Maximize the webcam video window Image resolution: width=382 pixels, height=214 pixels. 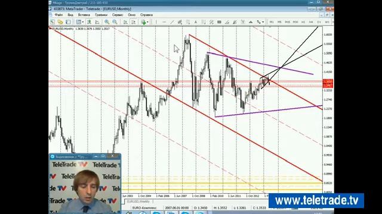click(x=103, y=156)
